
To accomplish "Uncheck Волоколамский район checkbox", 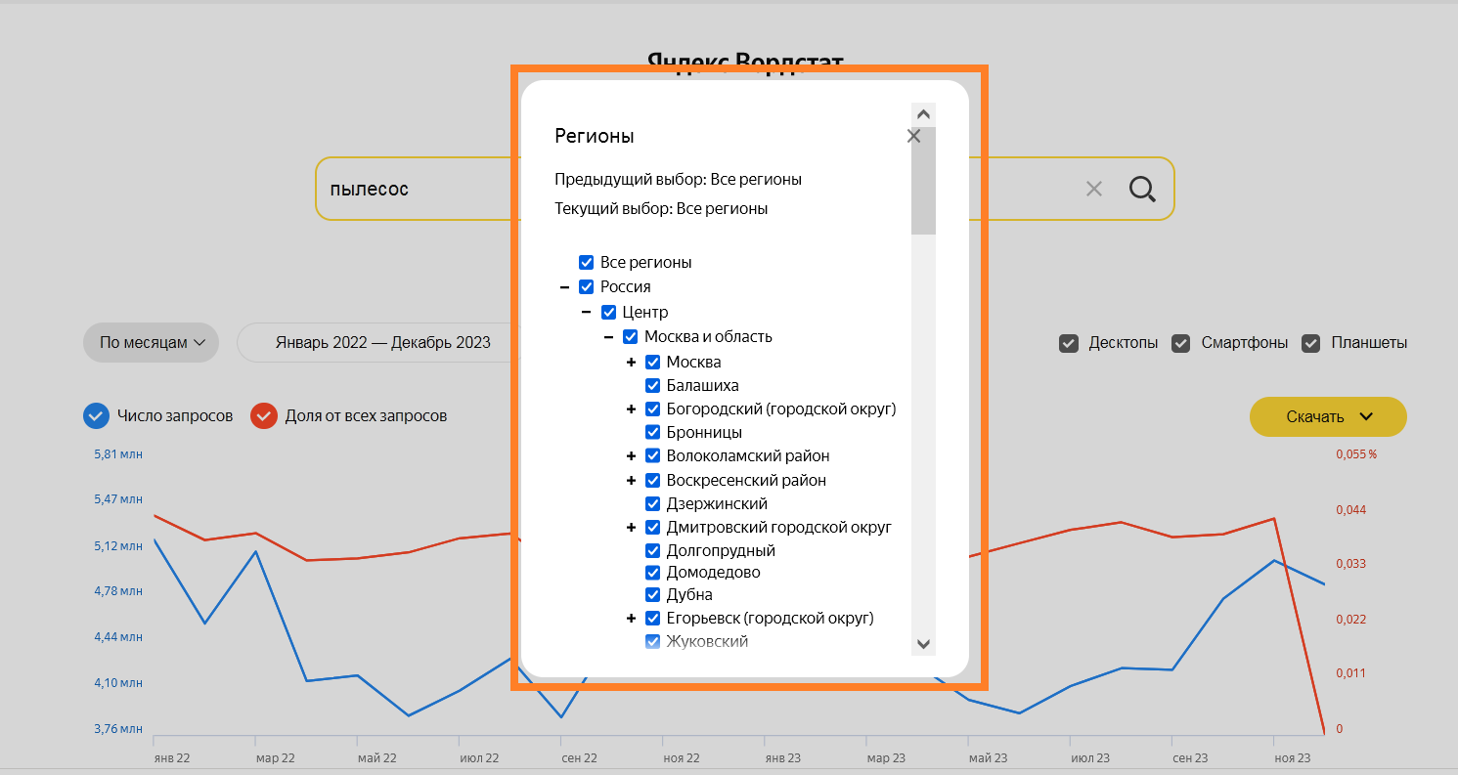I will (653, 456).
